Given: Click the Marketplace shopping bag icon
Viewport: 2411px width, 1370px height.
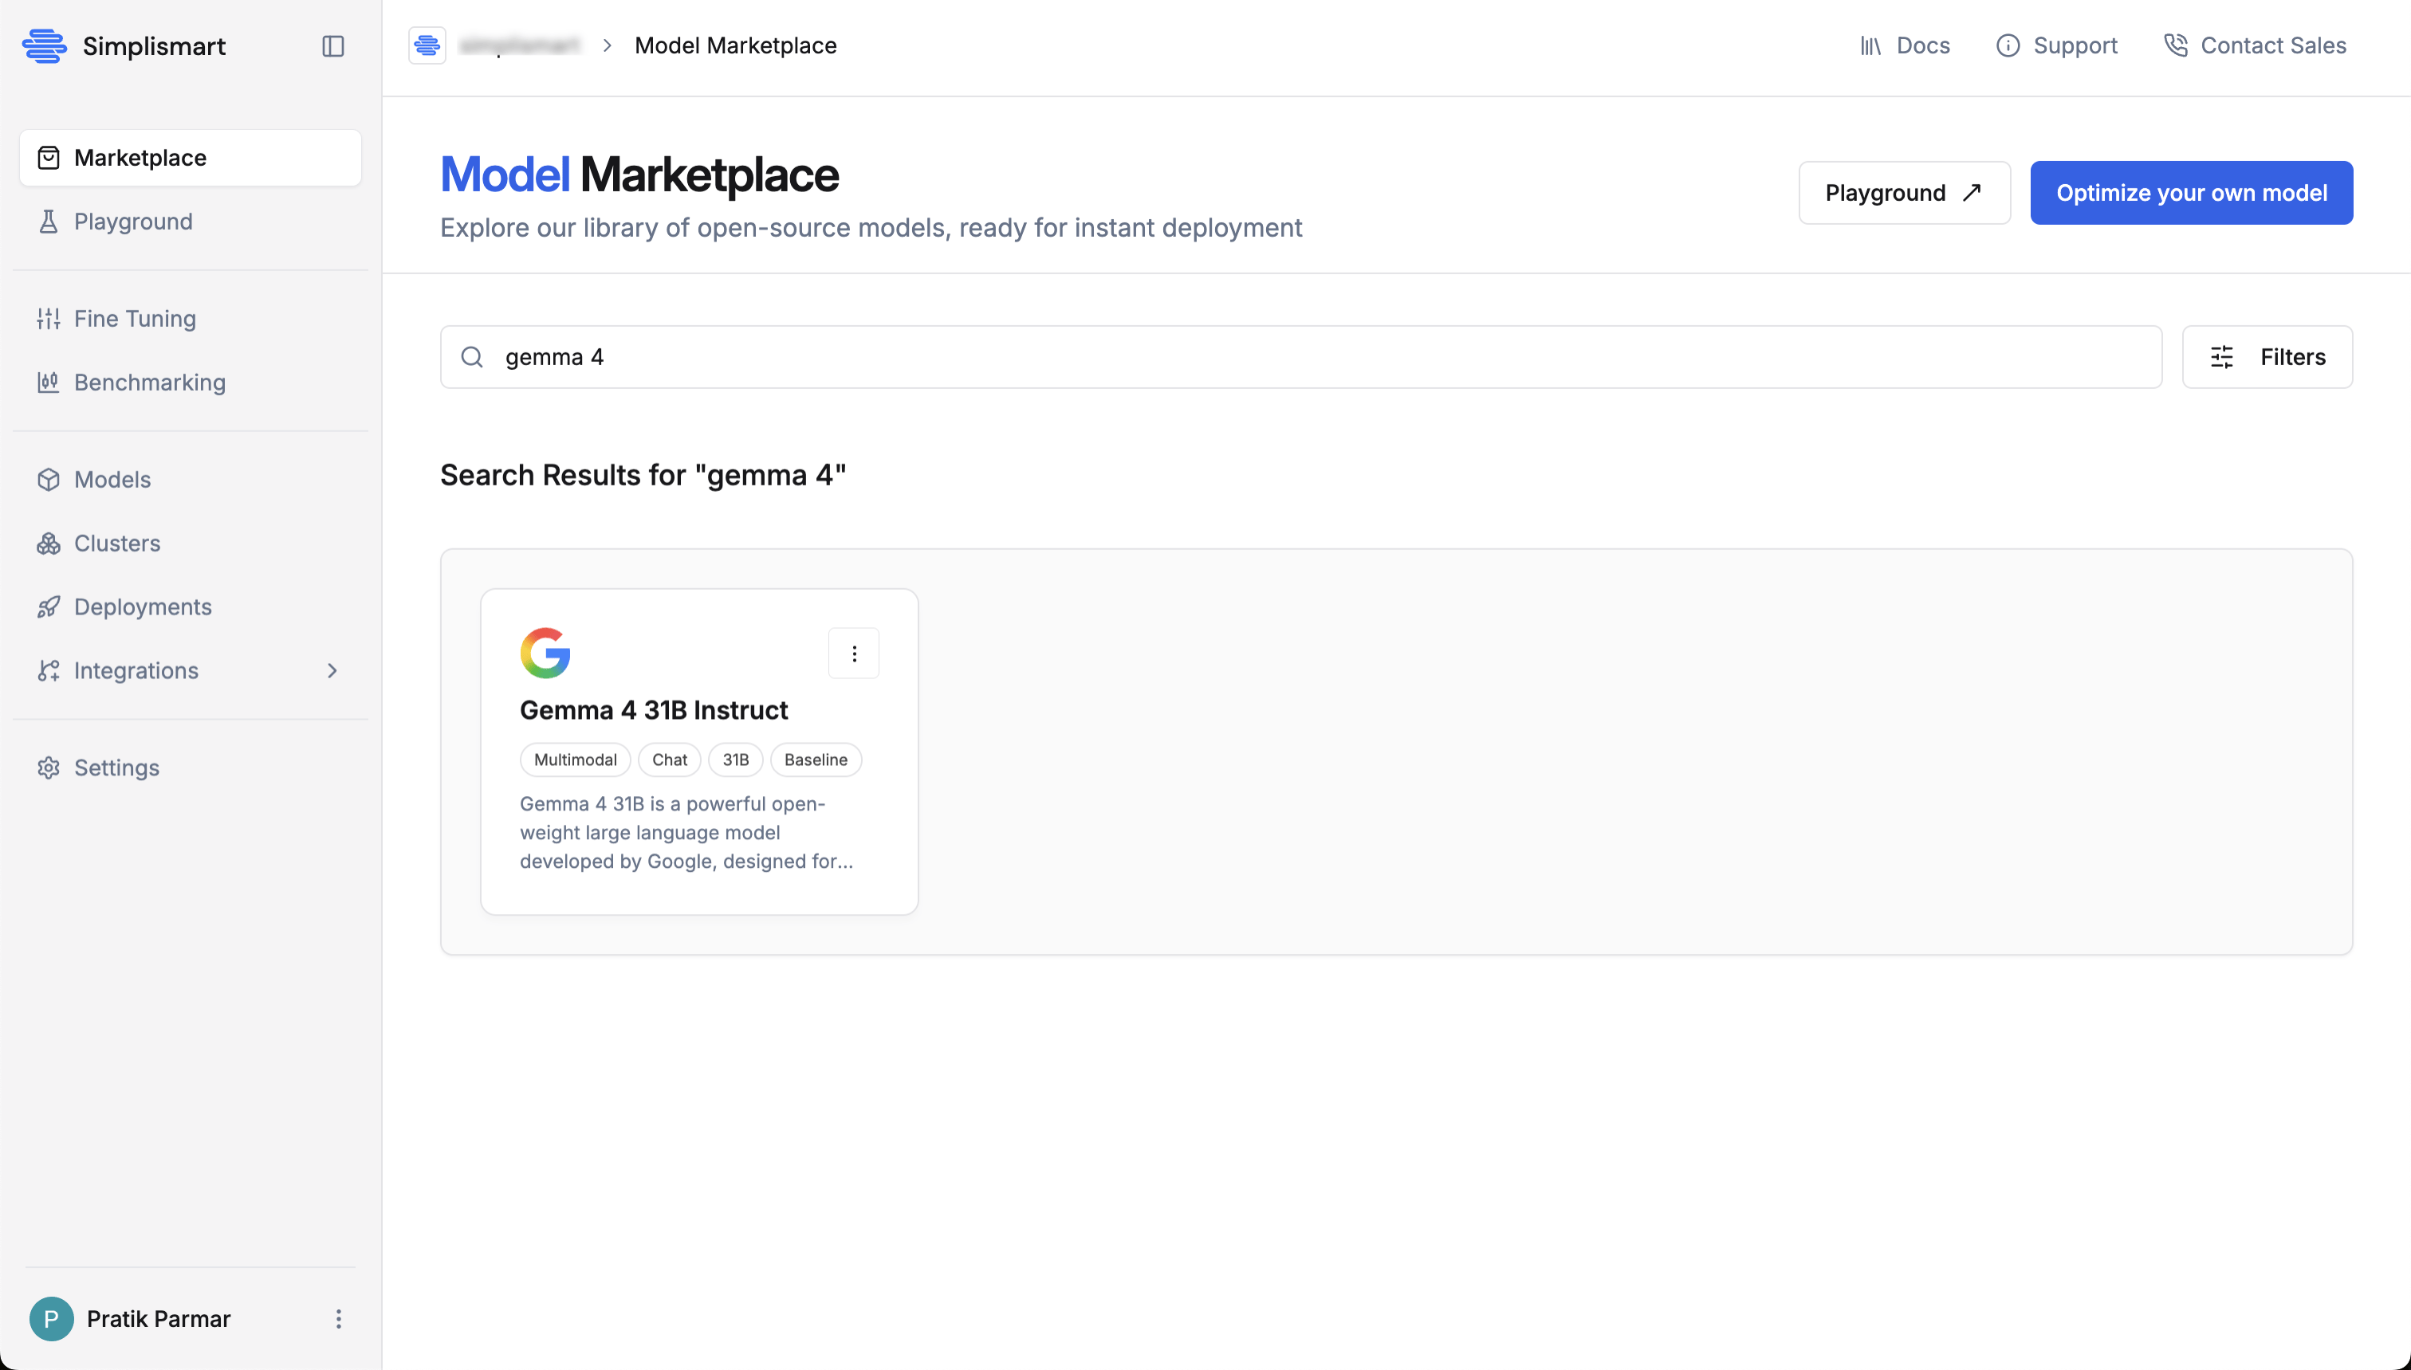Looking at the screenshot, I should [49, 157].
